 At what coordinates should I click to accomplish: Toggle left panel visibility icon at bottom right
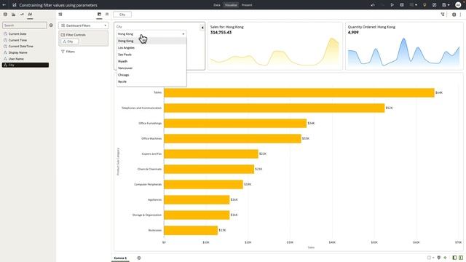(454, 258)
